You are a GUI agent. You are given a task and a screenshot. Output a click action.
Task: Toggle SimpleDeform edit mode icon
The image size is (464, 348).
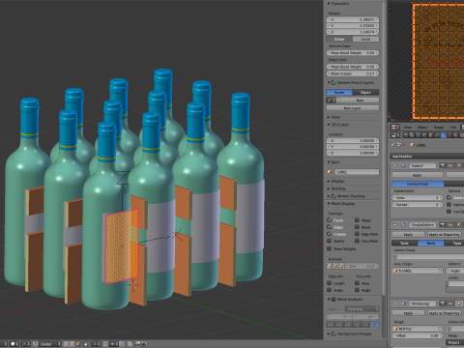pos(459,225)
